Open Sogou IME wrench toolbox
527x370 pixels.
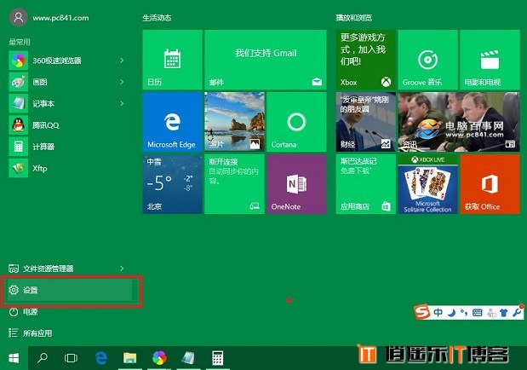pos(516,313)
